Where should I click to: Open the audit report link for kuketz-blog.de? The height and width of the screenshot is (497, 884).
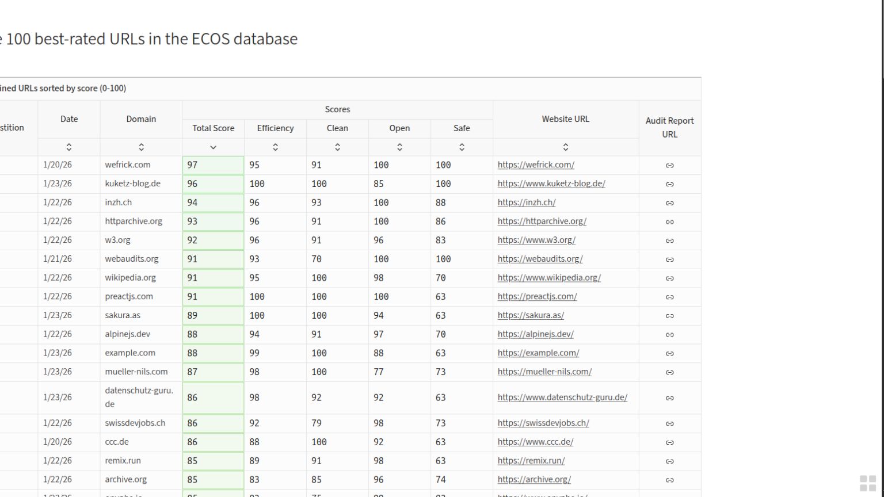coord(669,183)
